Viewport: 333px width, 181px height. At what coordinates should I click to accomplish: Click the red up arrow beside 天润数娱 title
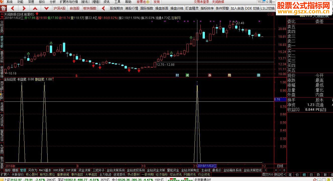tap(37, 14)
